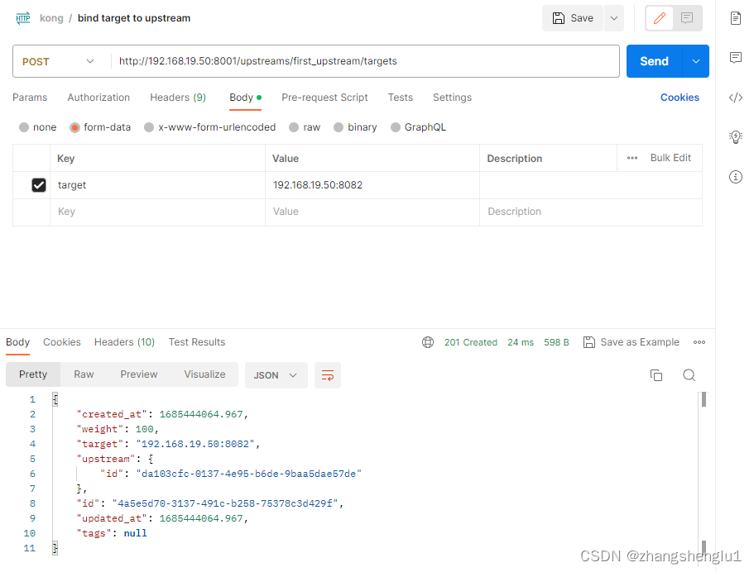Open request info icon in sidebar
This screenshot has height=572, width=754.
point(735,177)
